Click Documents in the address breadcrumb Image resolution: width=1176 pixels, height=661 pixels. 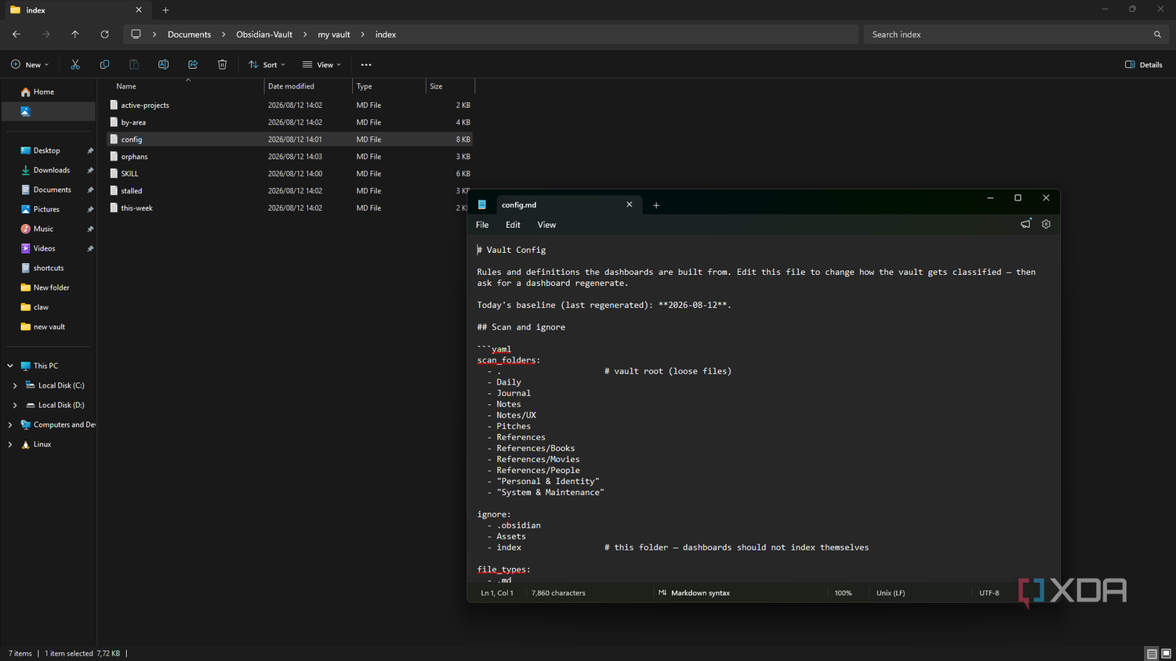[x=189, y=34]
